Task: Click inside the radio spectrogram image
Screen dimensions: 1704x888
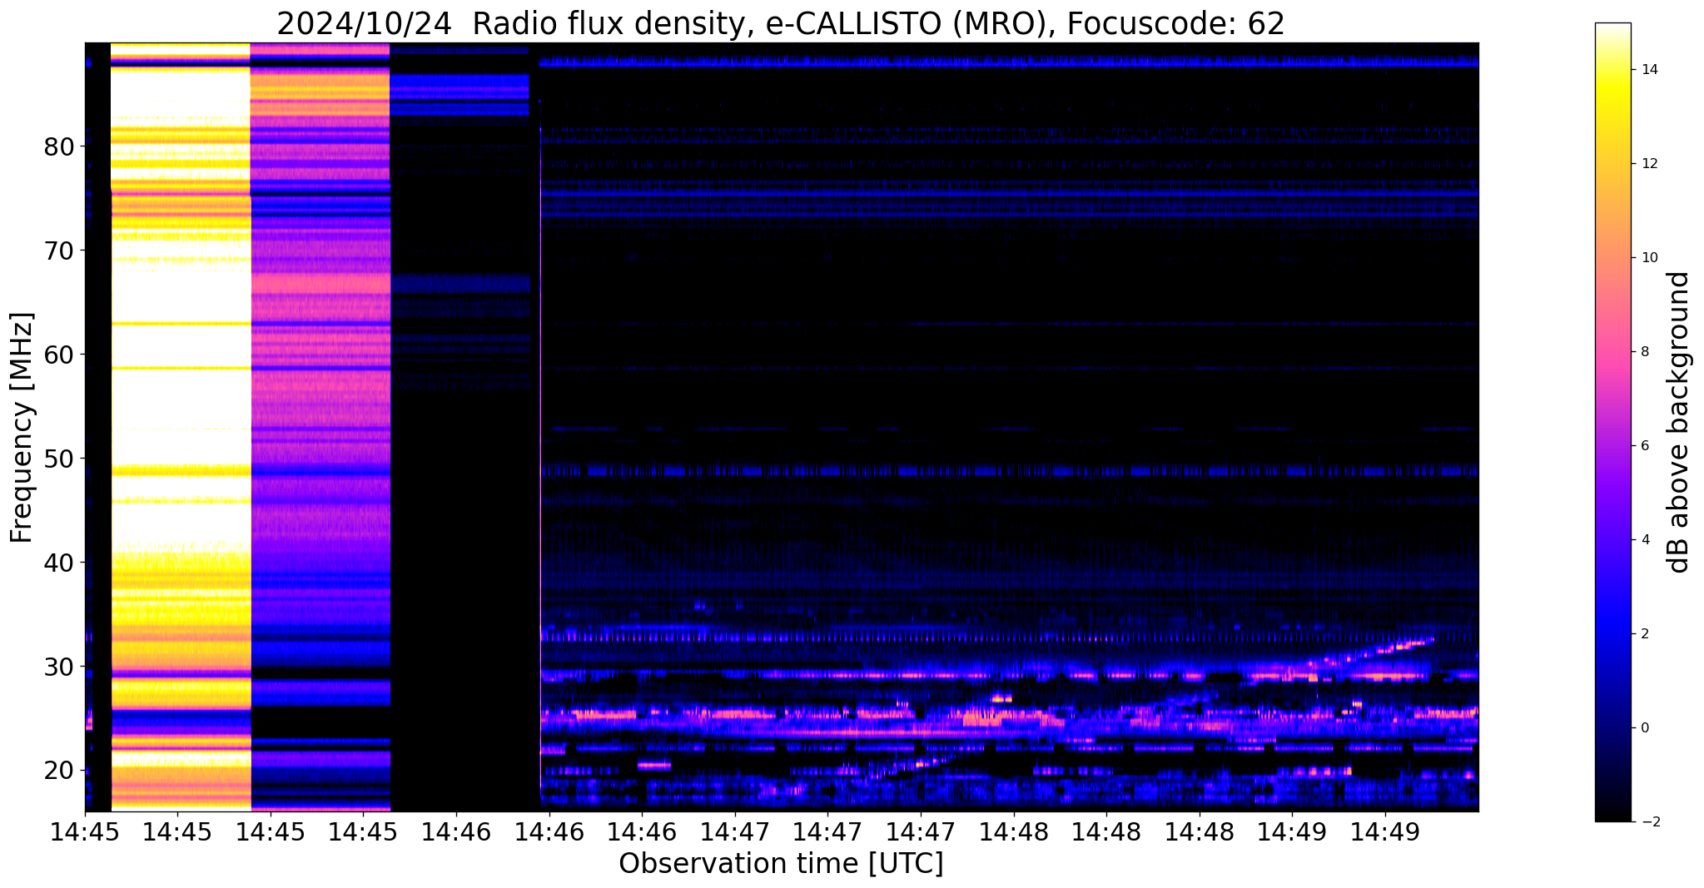Action: pos(782,427)
